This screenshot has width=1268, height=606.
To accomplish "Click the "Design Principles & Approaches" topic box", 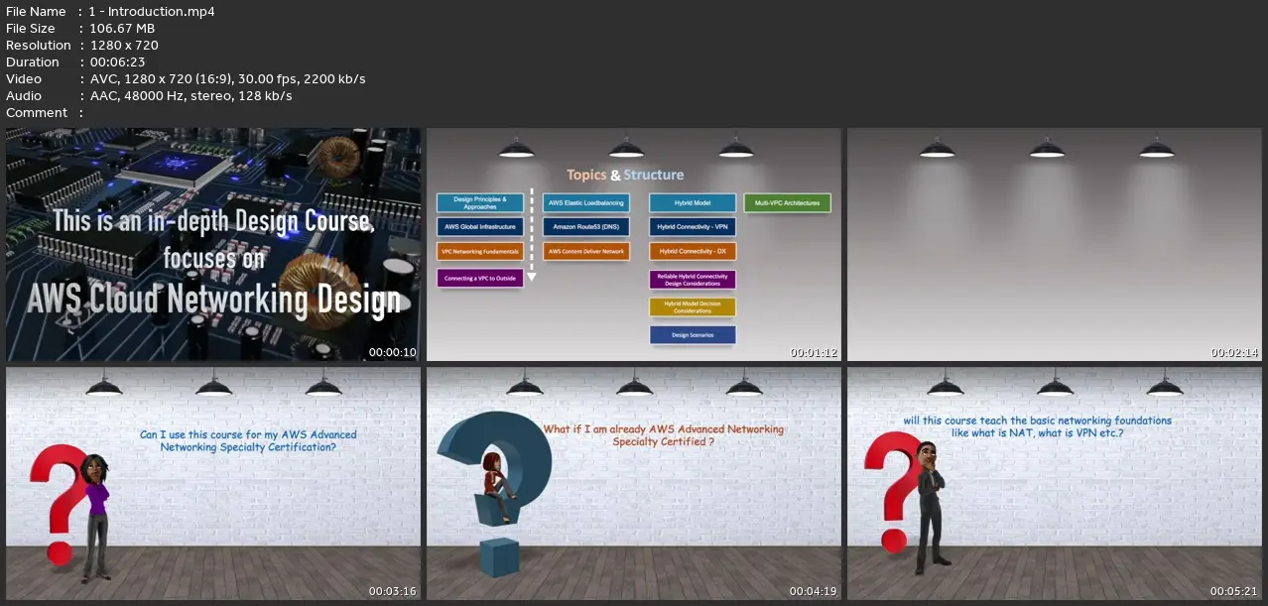I will 479,202.
